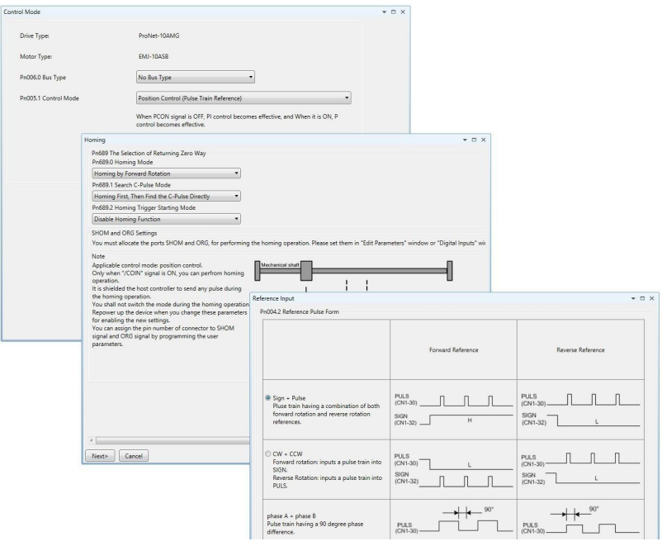The image size is (662, 546).
Task: Open the Pn005.1 Control Mode dropdown
Action: coord(244,98)
